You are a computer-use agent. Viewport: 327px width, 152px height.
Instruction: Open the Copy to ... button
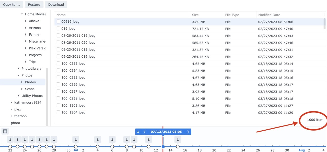coord(11,5)
